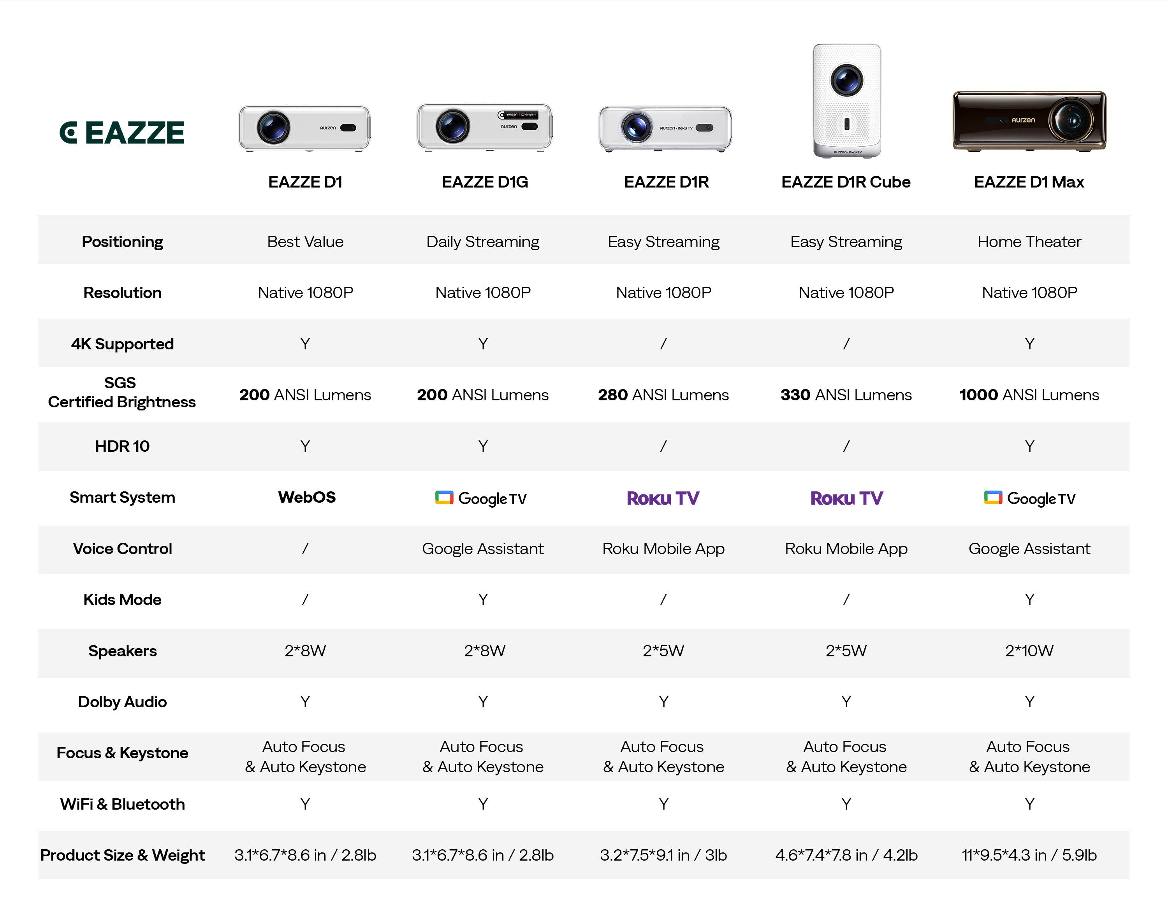Select the EAZZE D1 projector image
The height and width of the screenshot is (924, 1168).
[305, 128]
